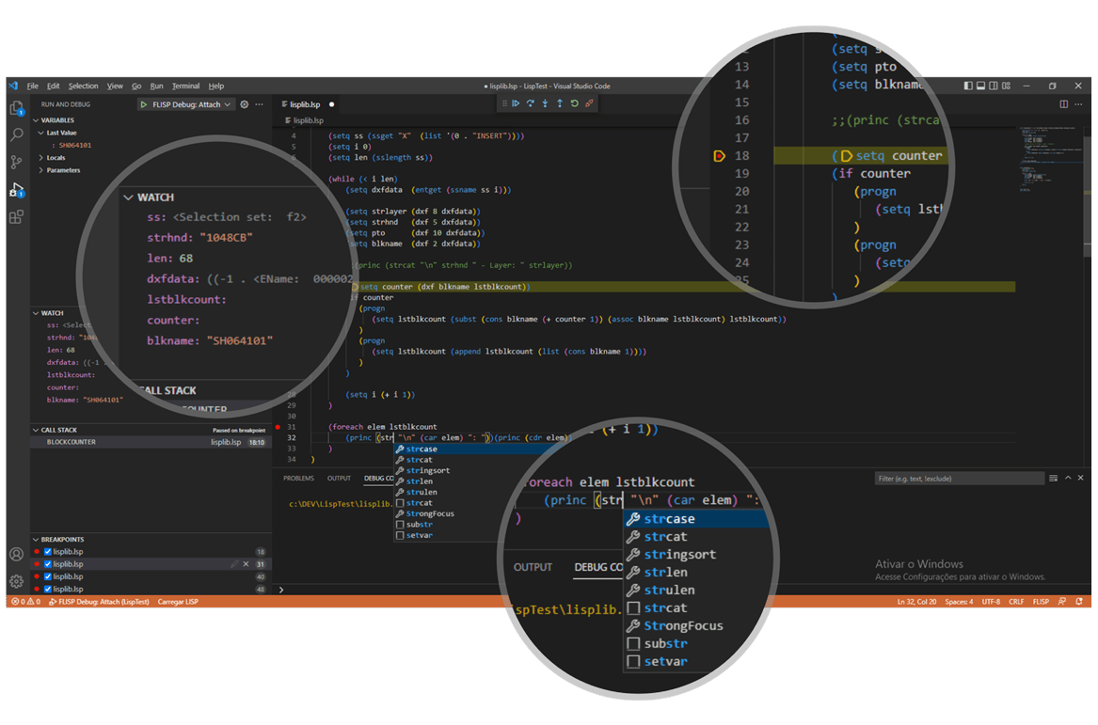This screenshot has width=1098, height=725.
Task: Disable the lisplib.lsp breakpoint at line 18
Action: 48,551
